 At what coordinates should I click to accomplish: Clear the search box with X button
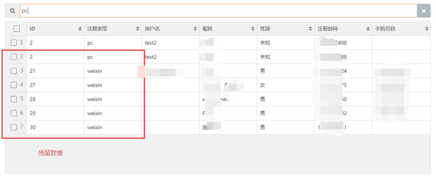(423, 11)
